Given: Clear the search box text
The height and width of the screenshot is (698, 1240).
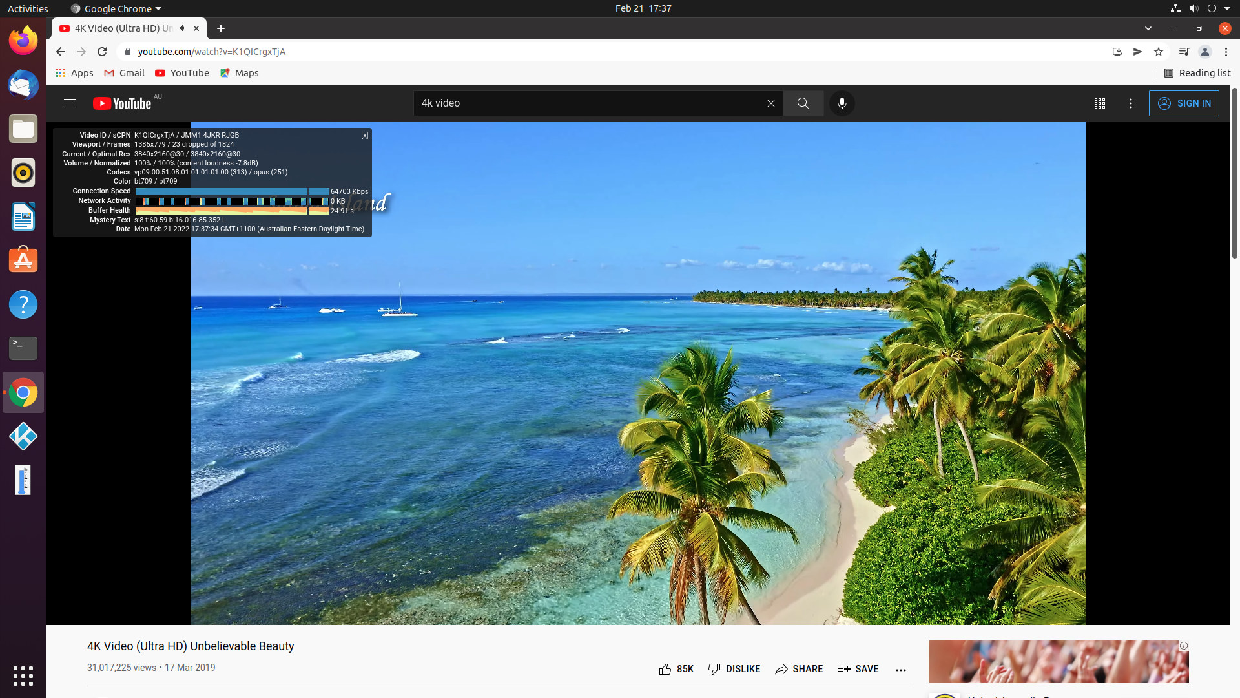Looking at the screenshot, I should (770, 103).
